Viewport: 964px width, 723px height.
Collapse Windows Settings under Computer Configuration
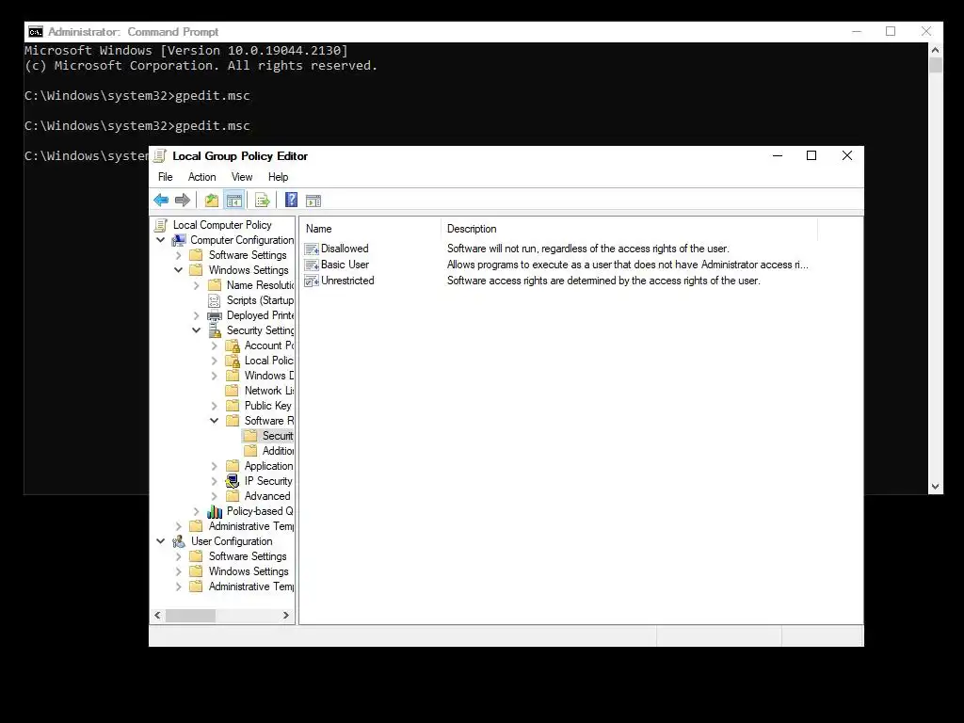(x=179, y=270)
